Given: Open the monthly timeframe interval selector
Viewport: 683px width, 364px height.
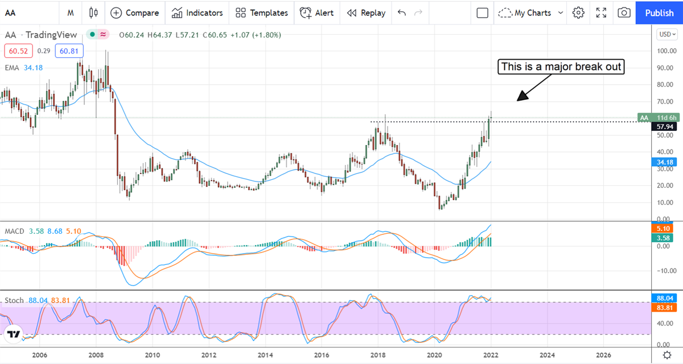Looking at the screenshot, I should tap(70, 13).
